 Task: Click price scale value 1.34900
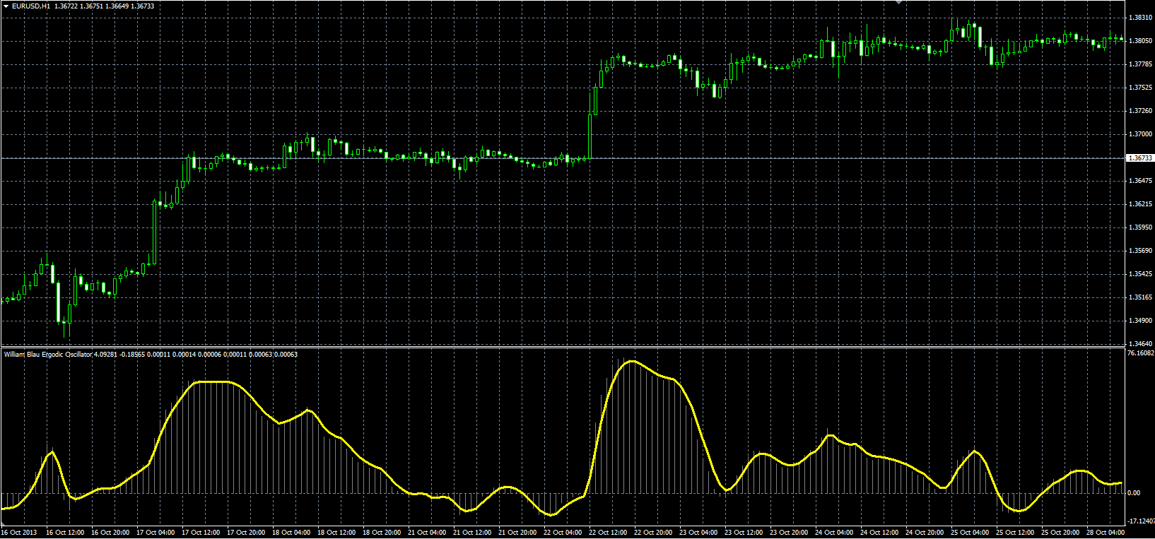(x=1141, y=321)
